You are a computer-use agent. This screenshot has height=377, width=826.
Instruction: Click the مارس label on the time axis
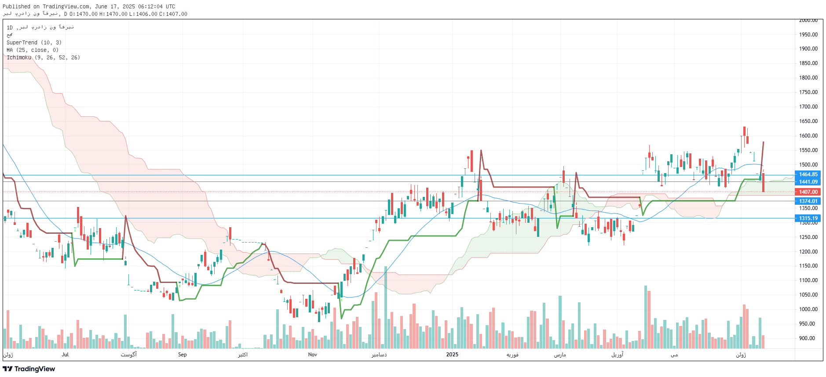point(560,355)
